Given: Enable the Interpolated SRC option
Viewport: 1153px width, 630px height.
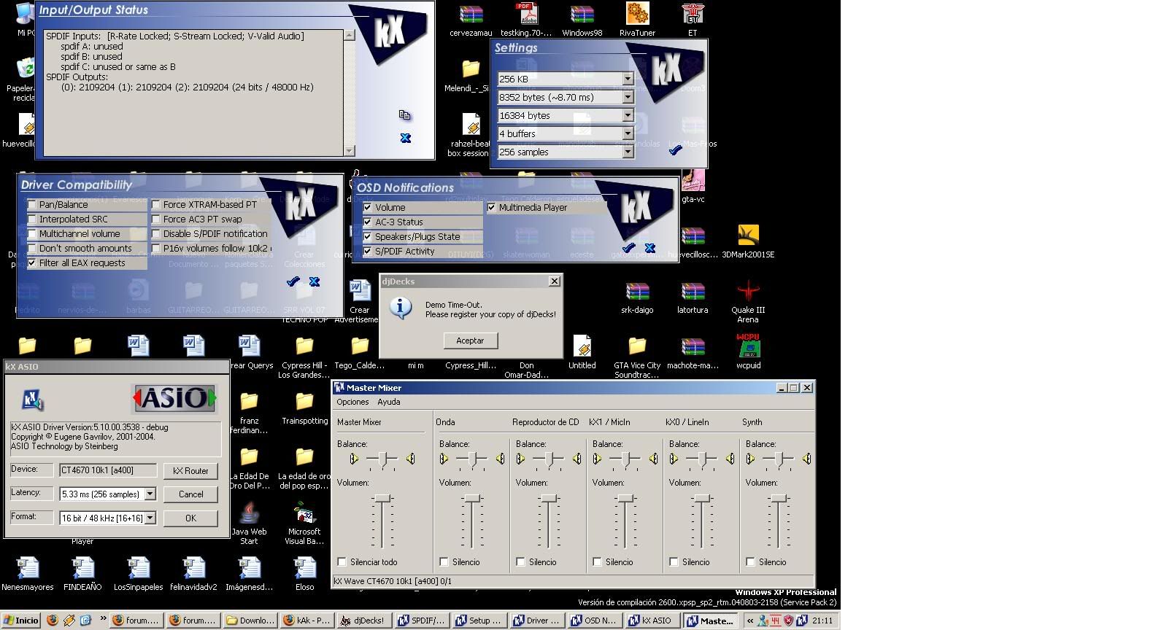Looking at the screenshot, I should [x=32, y=219].
